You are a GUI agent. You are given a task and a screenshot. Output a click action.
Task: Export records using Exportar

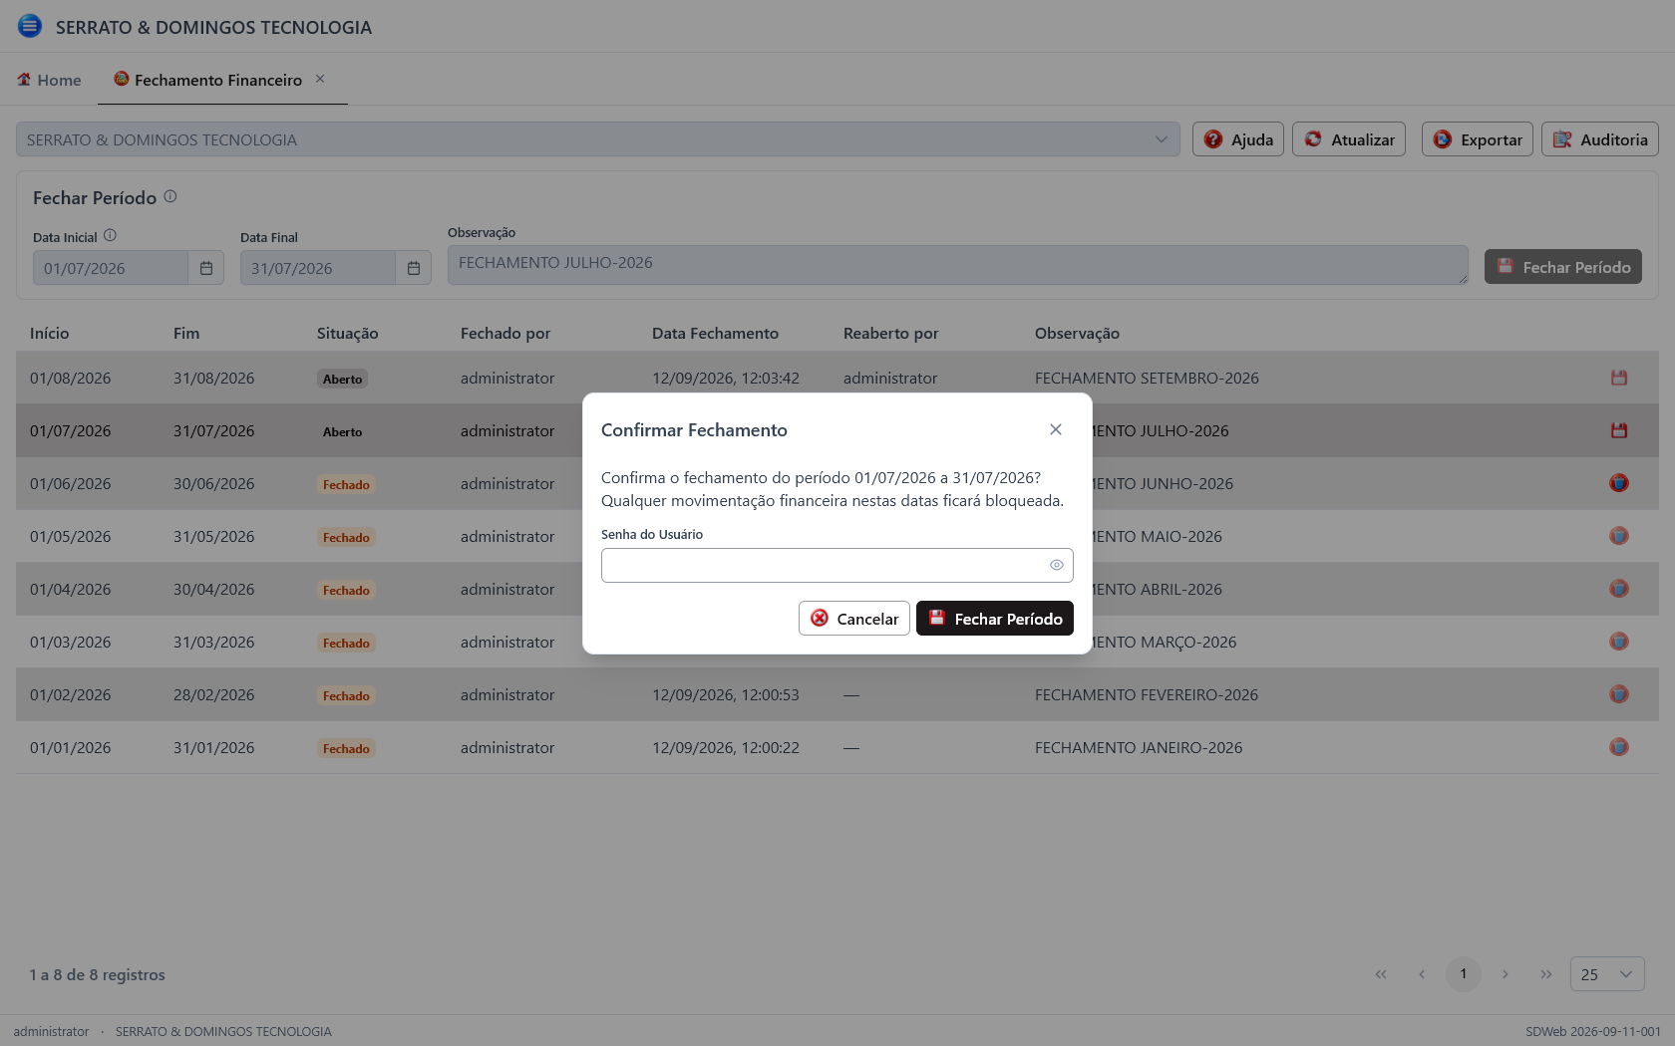(x=1477, y=139)
